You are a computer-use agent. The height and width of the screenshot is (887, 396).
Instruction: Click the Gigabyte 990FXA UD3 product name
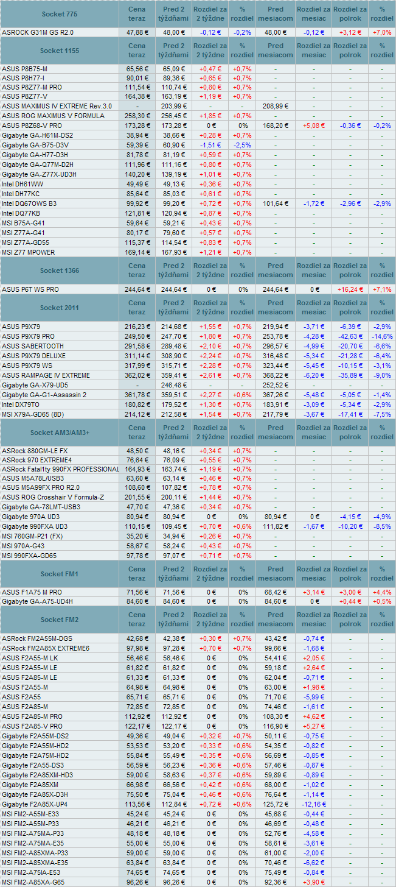tap(35, 526)
